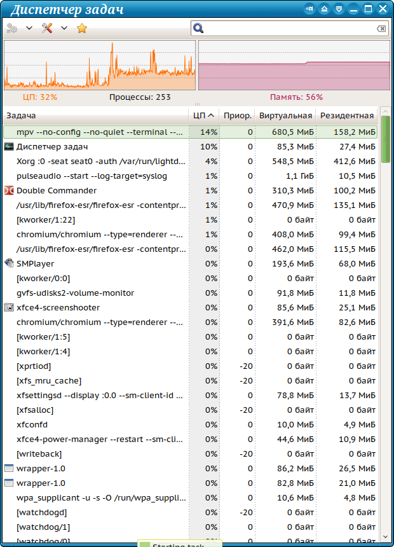Click 1,1 ГиБ virtual memory cell
Screen dimensions: 394x547
300,176
